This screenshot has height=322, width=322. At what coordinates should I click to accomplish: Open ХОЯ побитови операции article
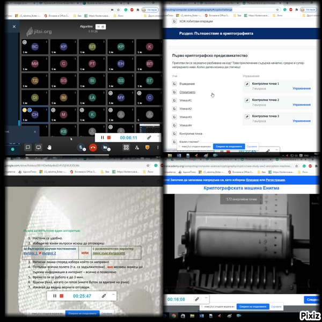196,21
